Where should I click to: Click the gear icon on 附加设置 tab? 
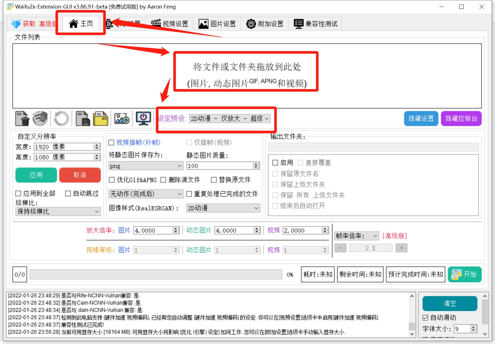pos(251,24)
